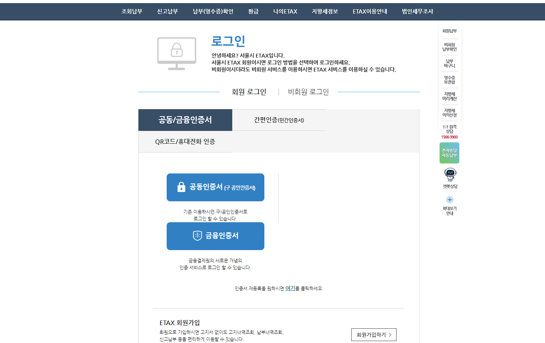
Task: Click the monitor lock login illustration
Action: pos(177,53)
